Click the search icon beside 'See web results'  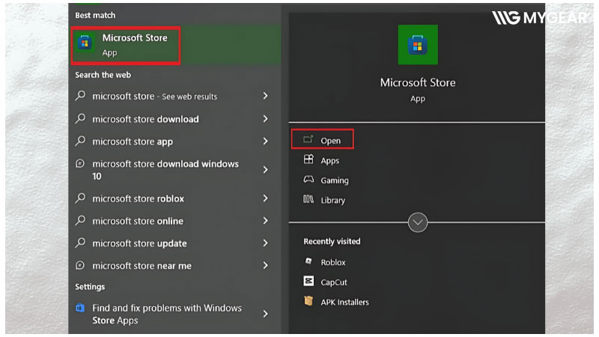point(80,96)
